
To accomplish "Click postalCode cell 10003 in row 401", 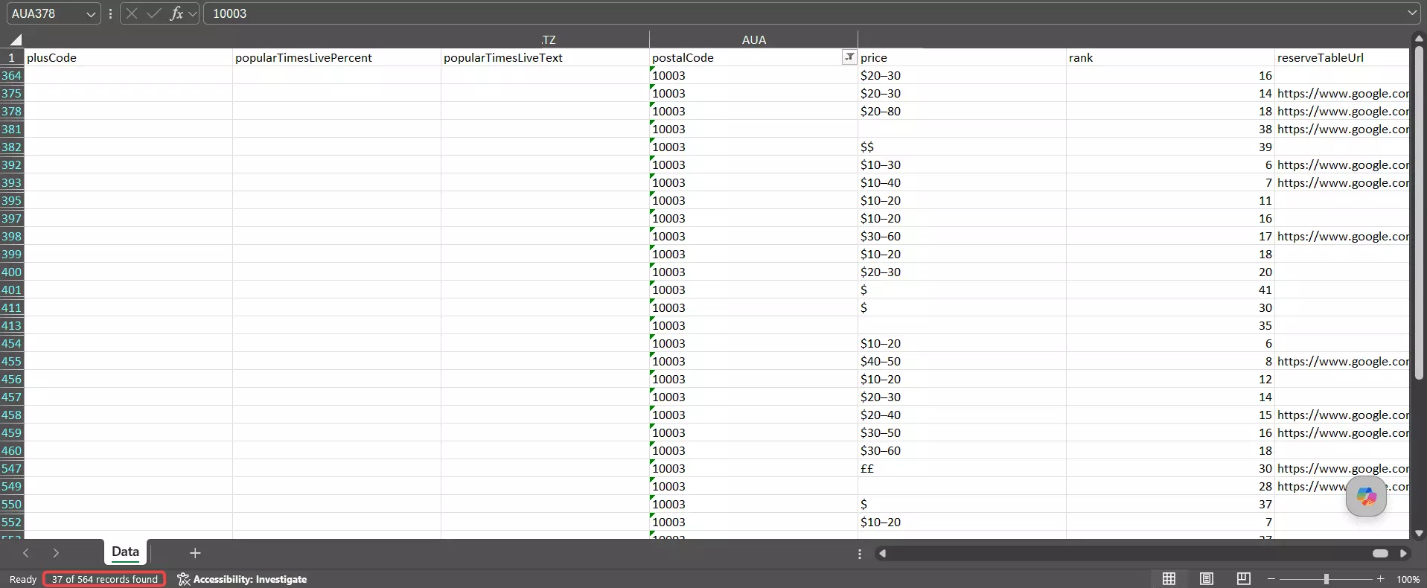I will 753,290.
